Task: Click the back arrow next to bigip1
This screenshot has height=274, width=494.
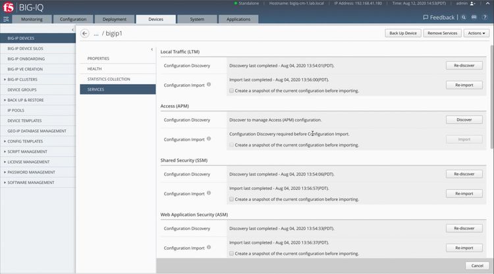Action: [x=85, y=34]
